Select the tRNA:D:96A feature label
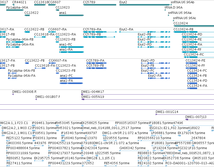Viewport: 214px width, 167px height. (174, 8)
